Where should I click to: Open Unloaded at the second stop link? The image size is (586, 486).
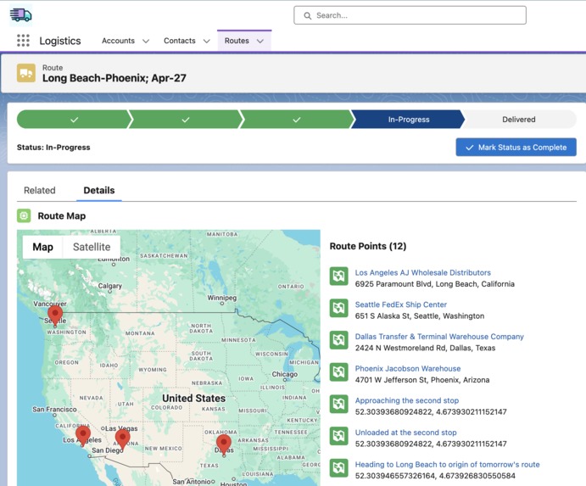tap(406, 433)
